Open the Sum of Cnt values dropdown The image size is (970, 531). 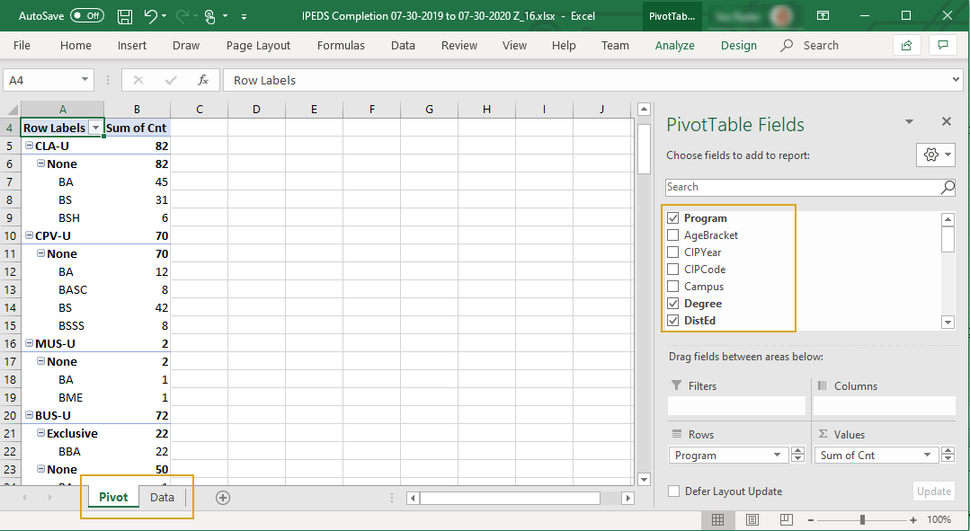929,456
